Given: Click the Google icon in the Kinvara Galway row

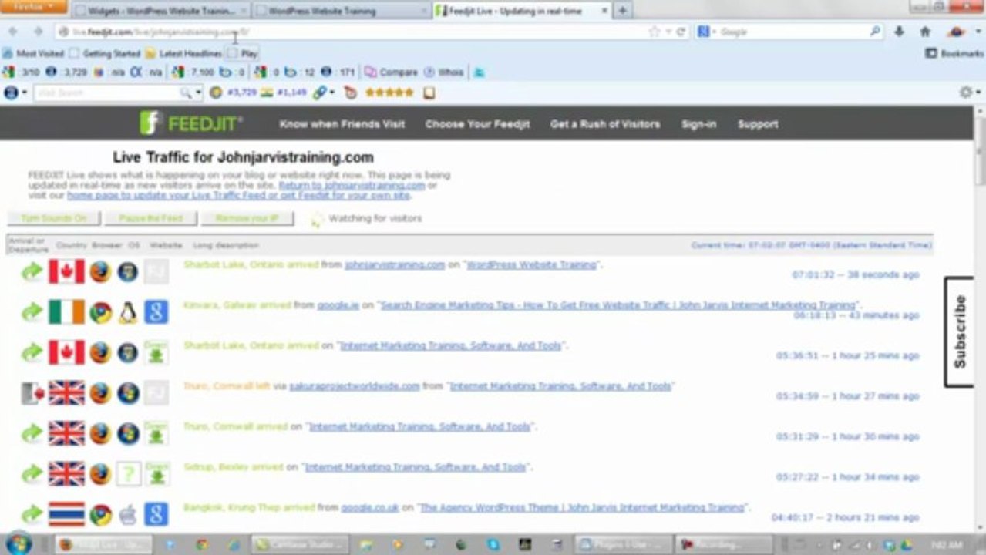Looking at the screenshot, I should [x=156, y=312].
